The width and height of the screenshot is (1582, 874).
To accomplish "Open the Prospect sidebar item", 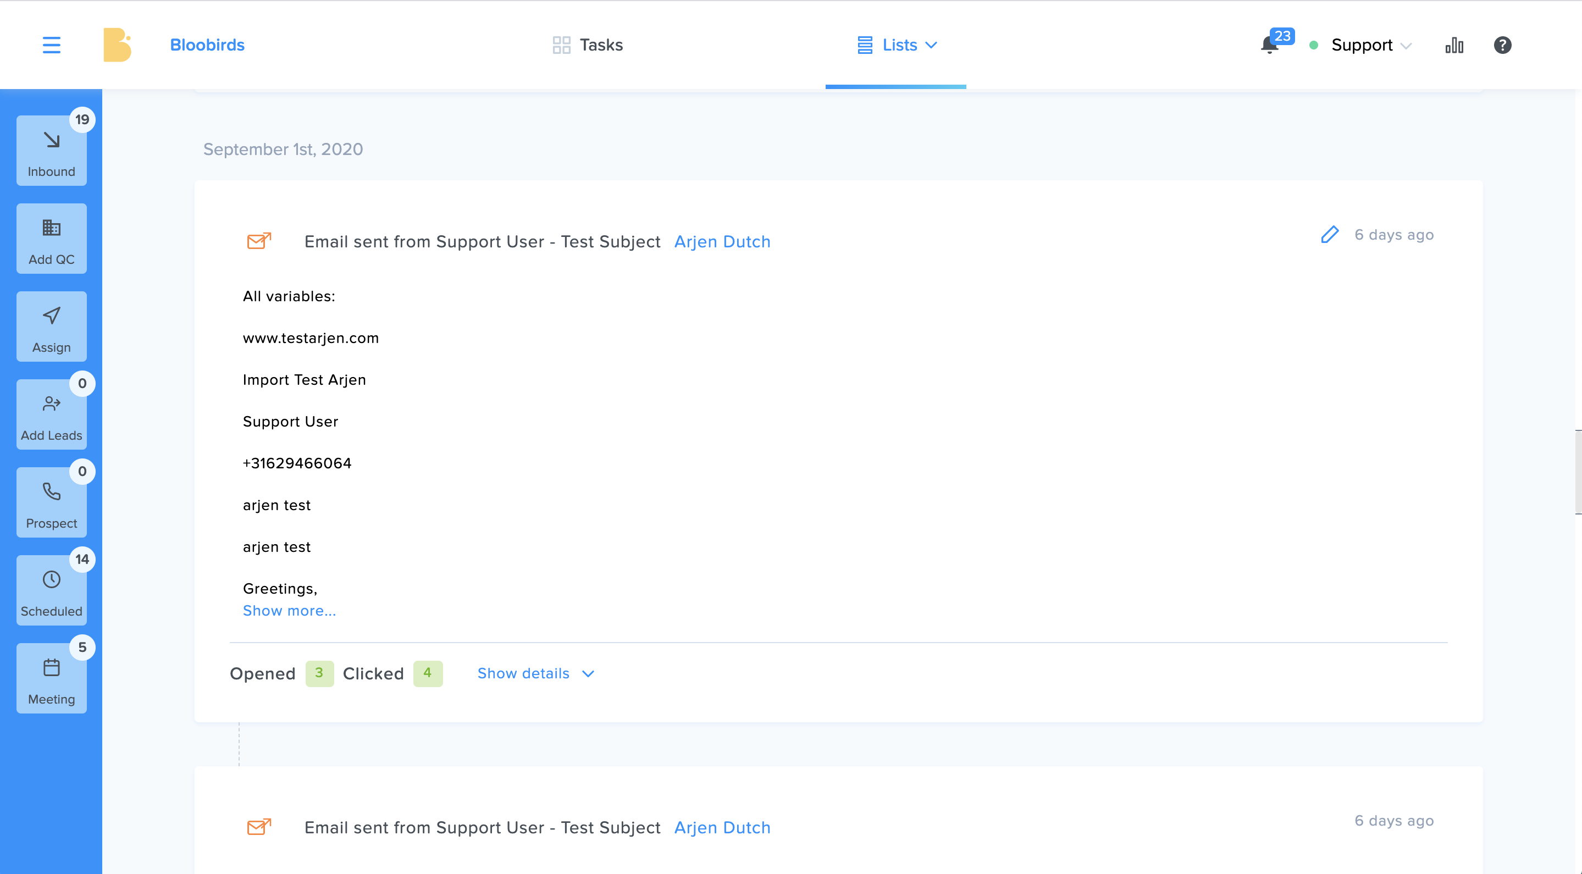I will pyautogui.click(x=52, y=502).
